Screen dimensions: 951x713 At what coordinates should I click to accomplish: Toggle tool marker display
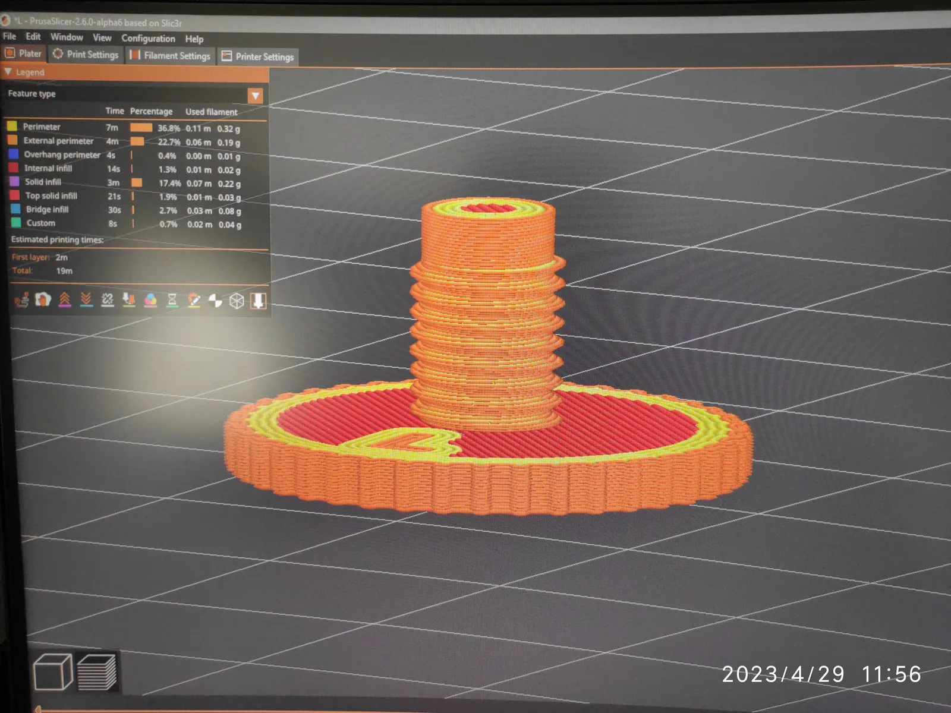point(258,301)
